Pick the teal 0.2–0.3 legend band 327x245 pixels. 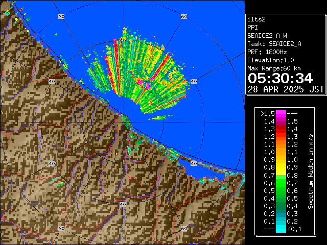coord(281,214)
